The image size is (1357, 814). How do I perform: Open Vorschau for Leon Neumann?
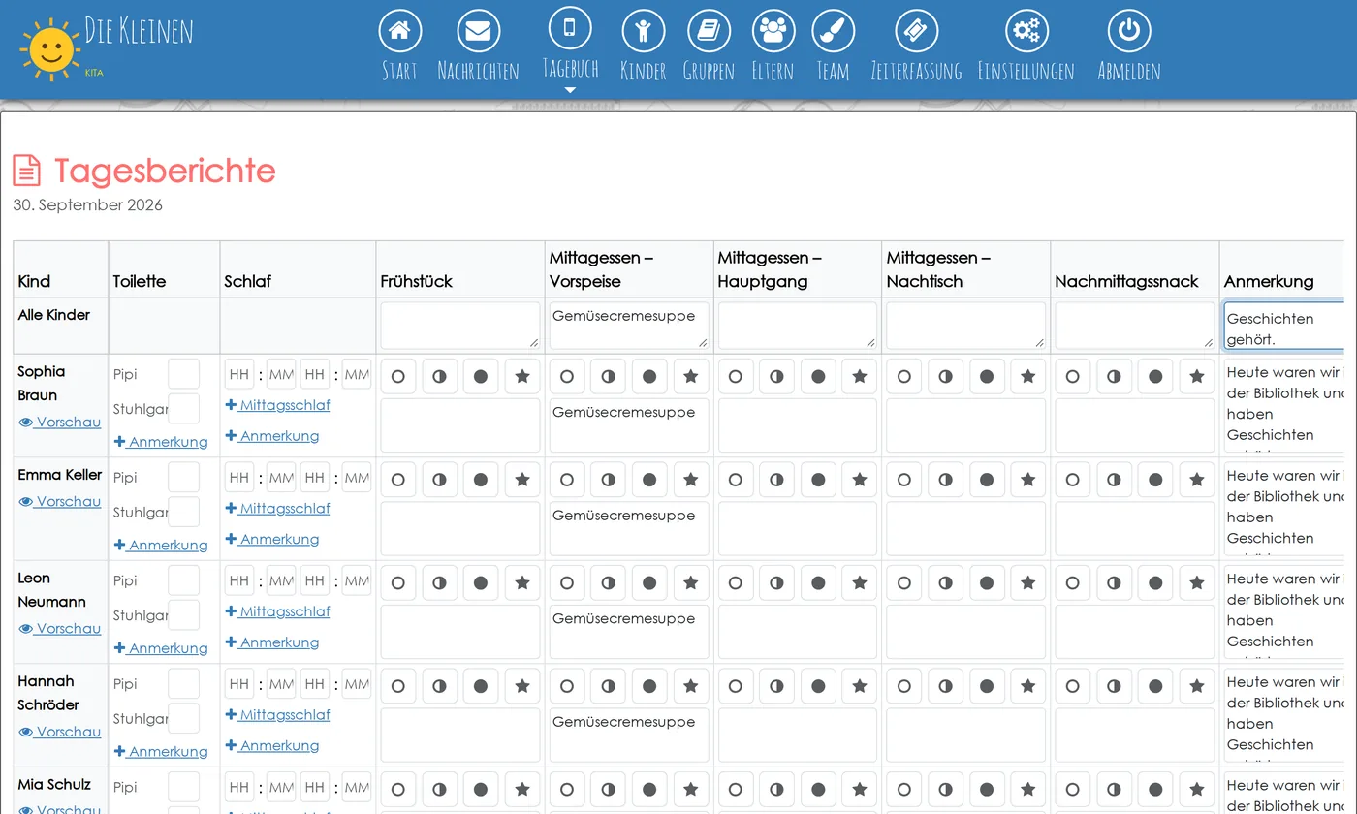[x=60, y=629]
